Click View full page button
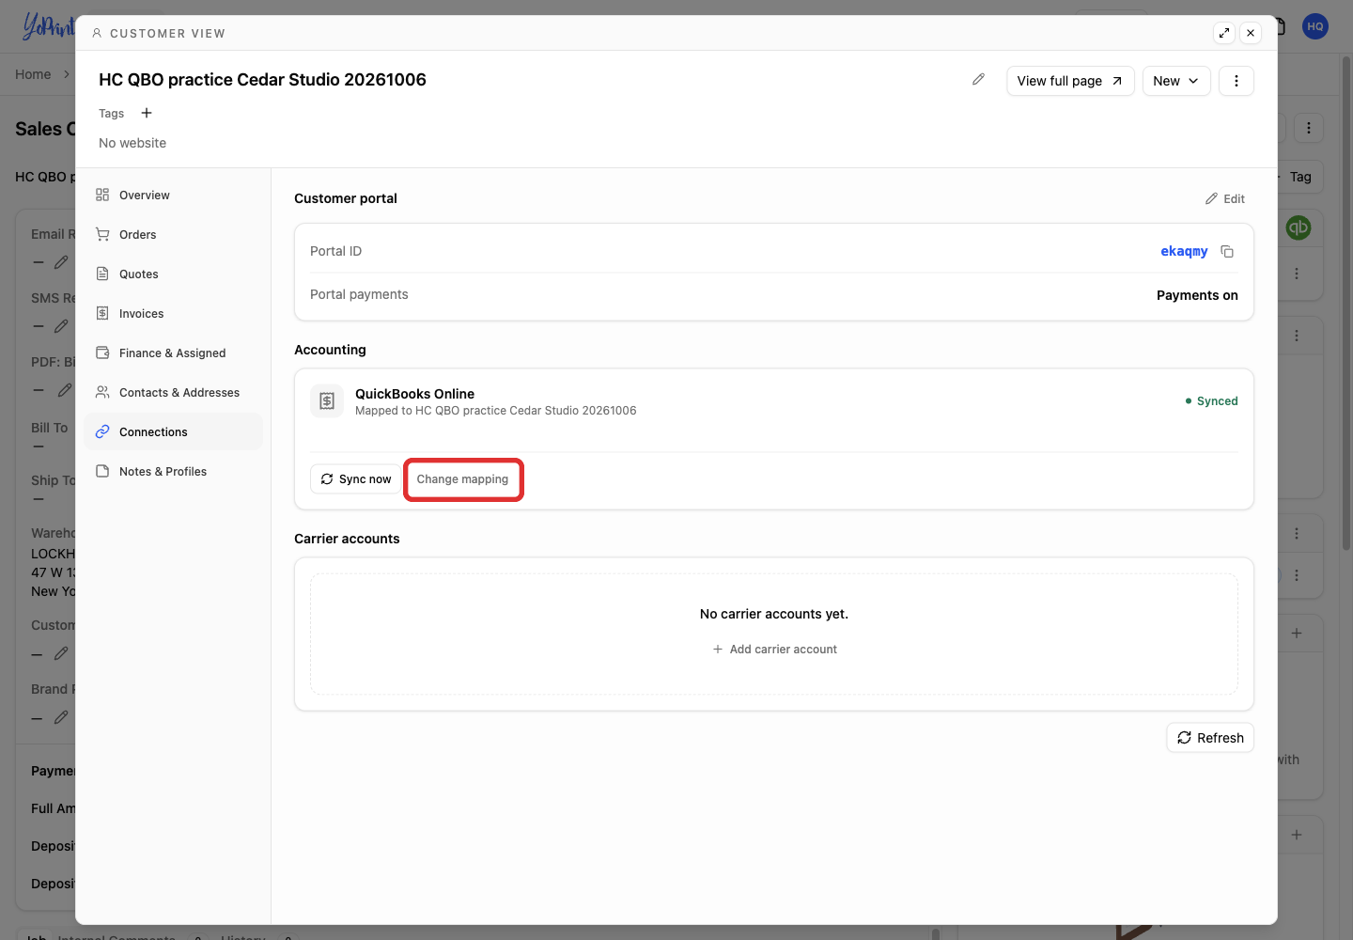 (x=1070, y=81)
